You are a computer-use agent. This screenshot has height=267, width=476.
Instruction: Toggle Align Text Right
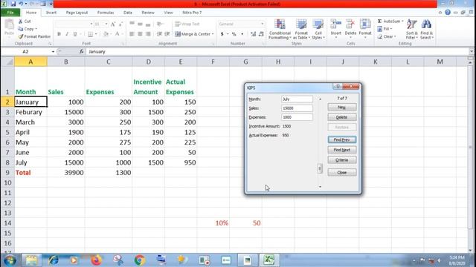coord(148,34)
